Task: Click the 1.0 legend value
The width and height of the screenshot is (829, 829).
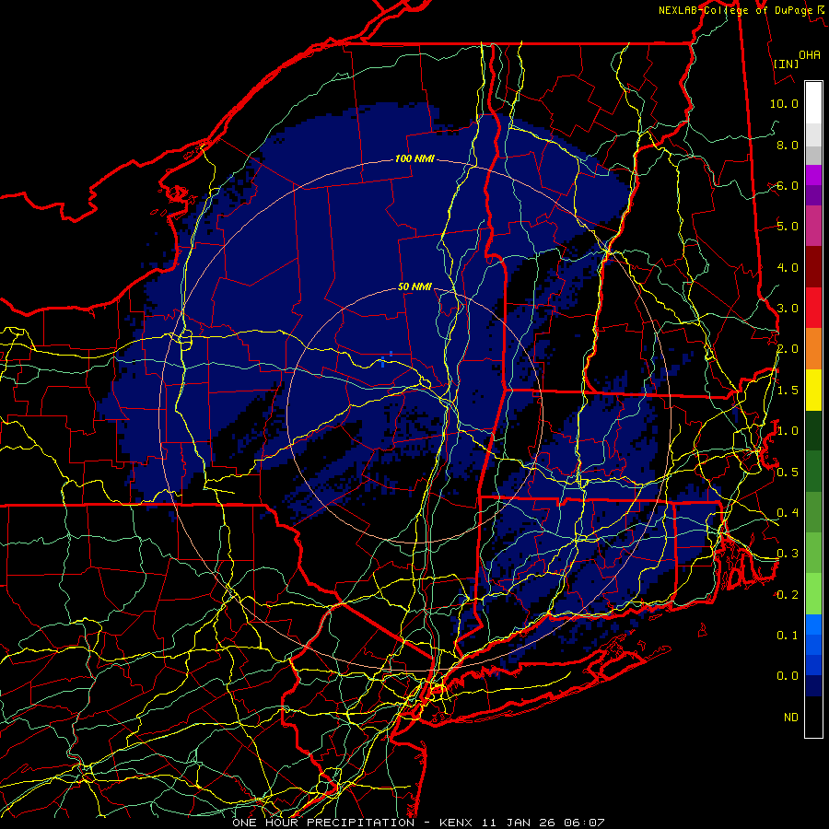Action: pyautogui.click(x=788, y=431)
